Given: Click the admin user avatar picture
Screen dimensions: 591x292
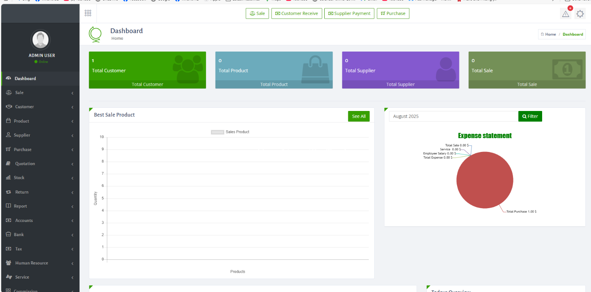Looking at the screenshot, I should click(x=40, y=40).
